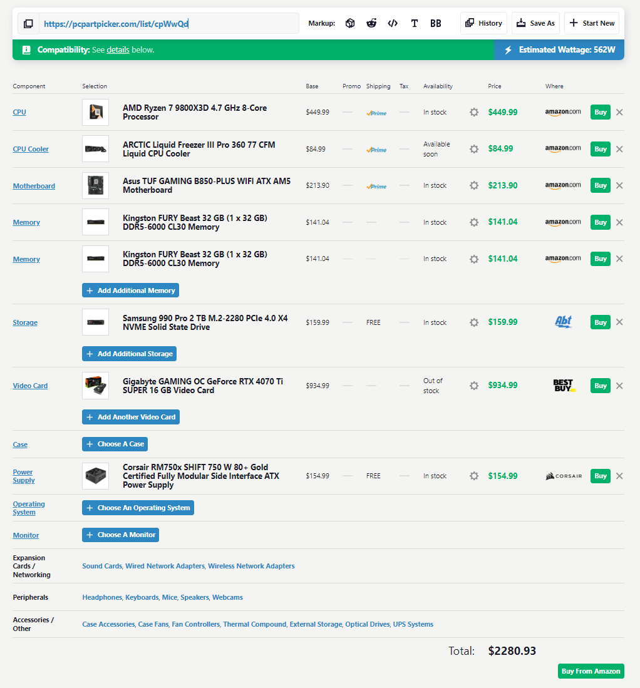This screenshot has height=688, width=640.
Task: Open the Ryzen 7 9800X3D product thumbnail
Action: point(96,112)
